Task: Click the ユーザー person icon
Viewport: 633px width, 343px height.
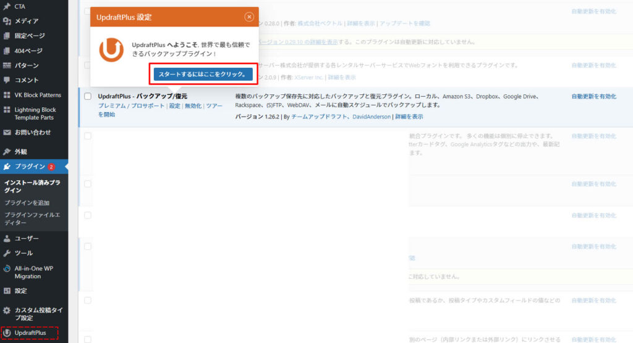Action: pyautogui.click(x=7, y=238)
